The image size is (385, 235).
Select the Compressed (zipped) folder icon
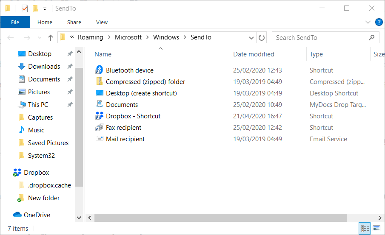coord(99,82)
